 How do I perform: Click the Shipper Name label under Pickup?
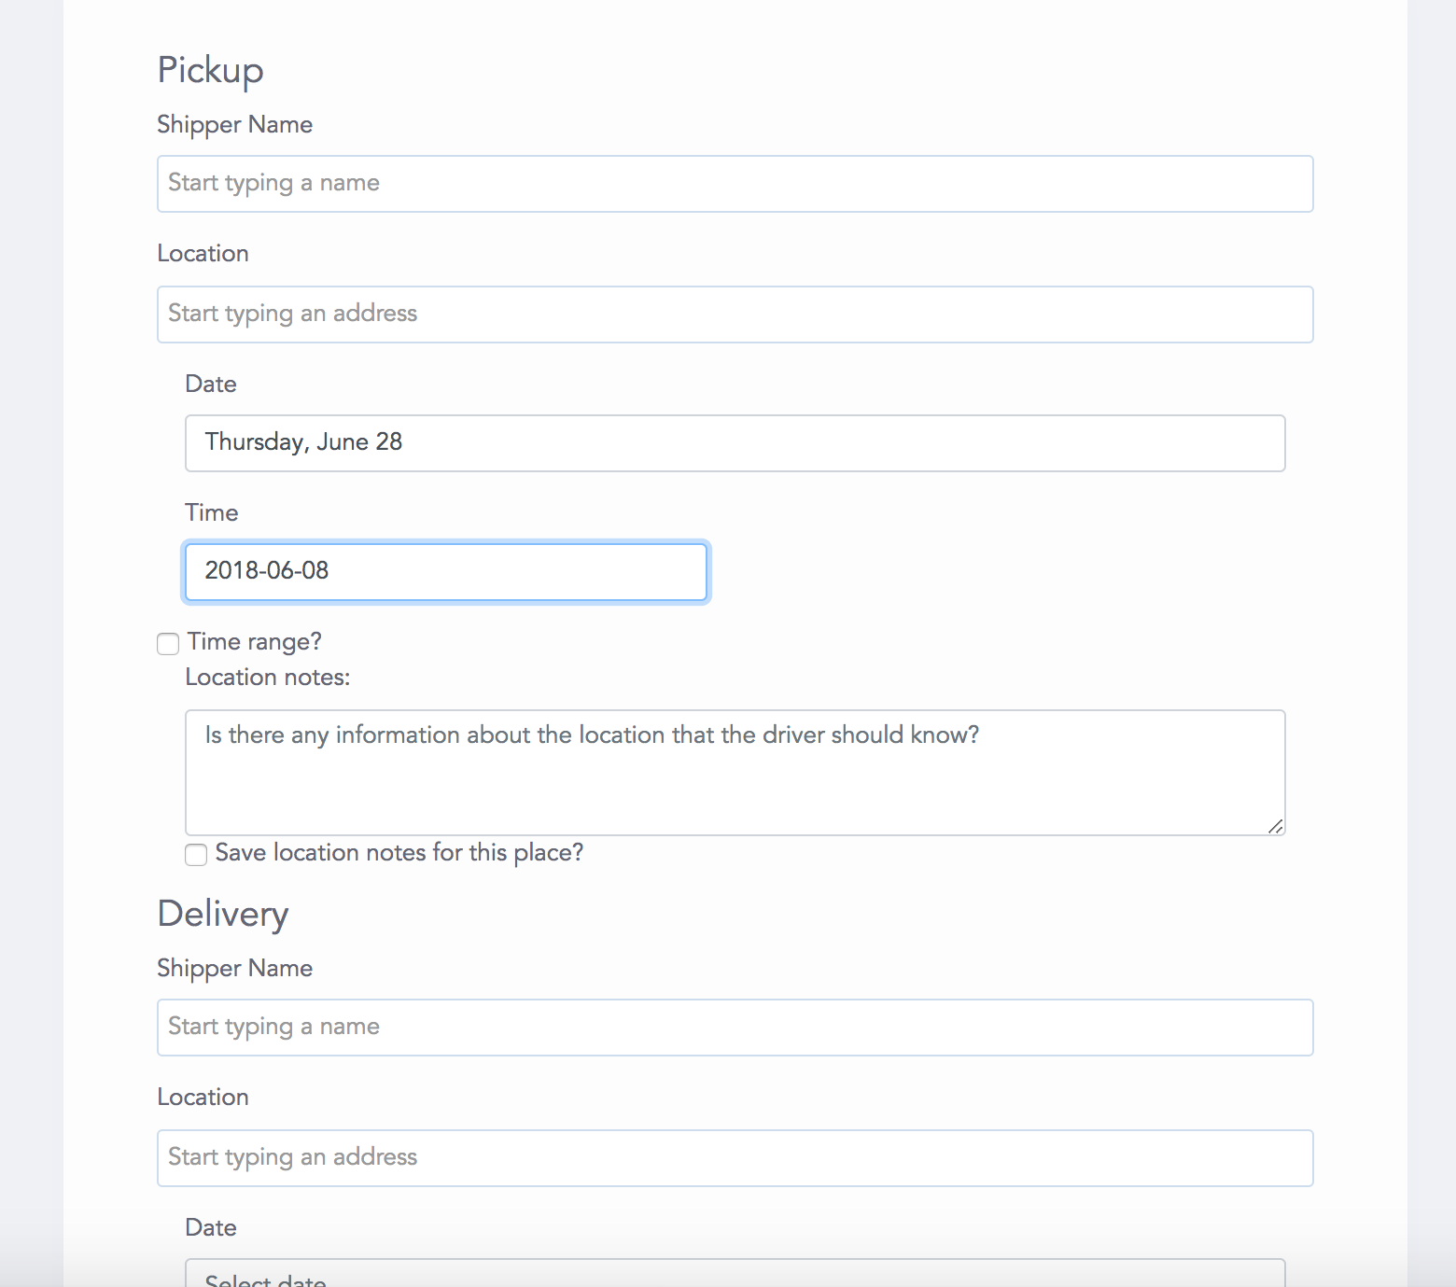[234, 125]
